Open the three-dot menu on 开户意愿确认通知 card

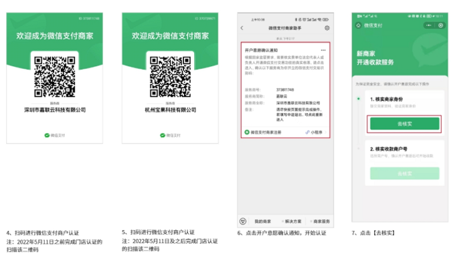pyautogui.click(x=323, y=50)
